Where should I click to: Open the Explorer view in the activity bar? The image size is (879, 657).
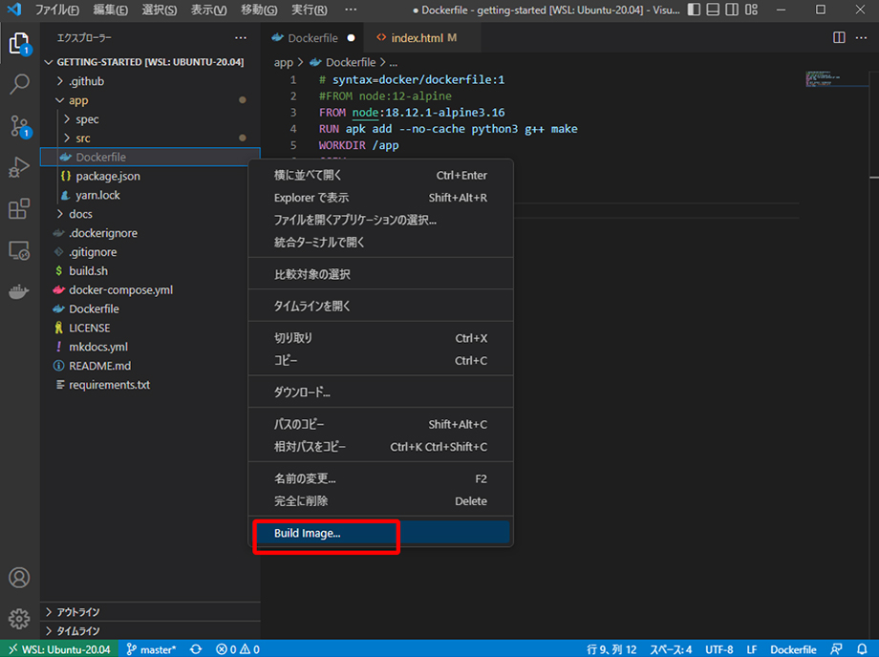[x=19, y=44]
